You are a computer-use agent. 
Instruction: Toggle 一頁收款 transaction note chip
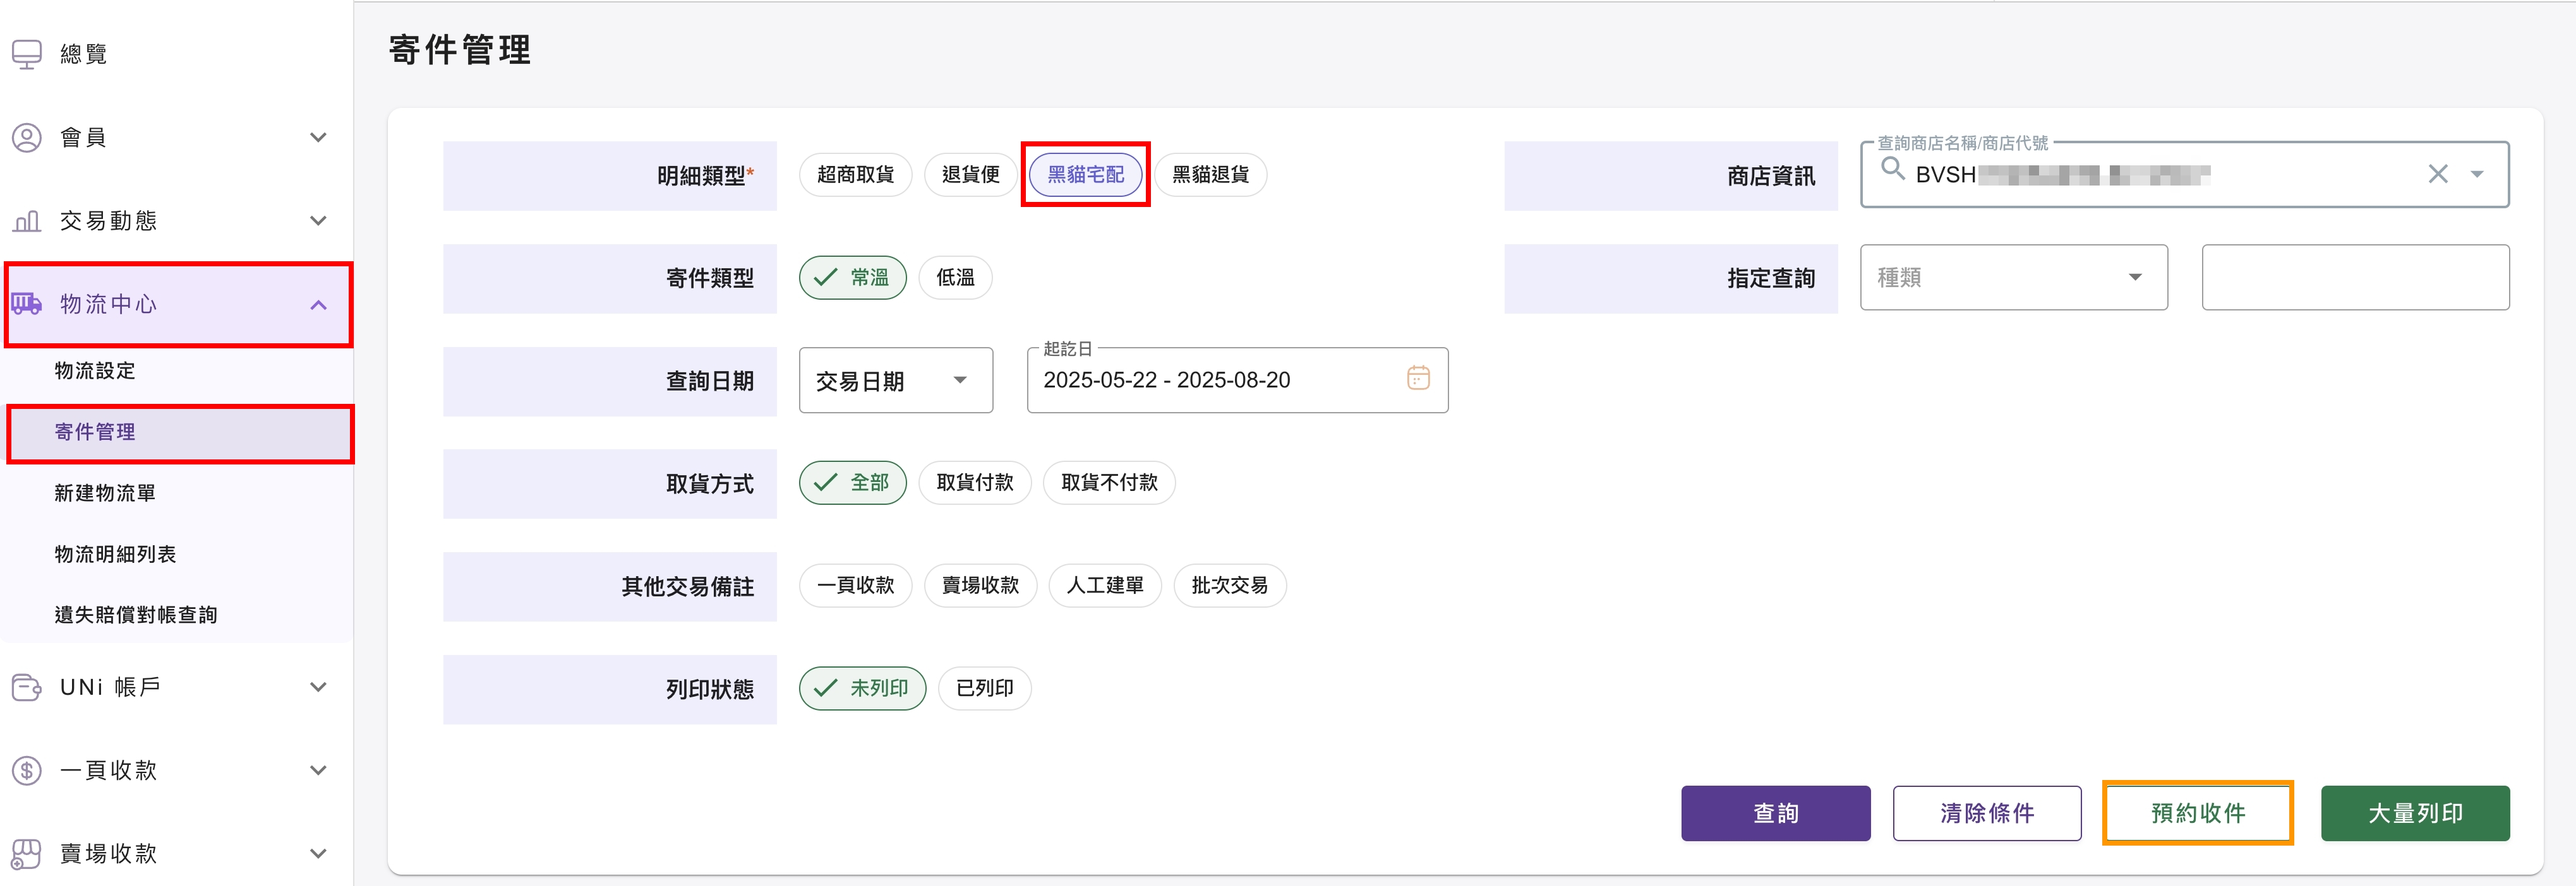tap(855, 586)
